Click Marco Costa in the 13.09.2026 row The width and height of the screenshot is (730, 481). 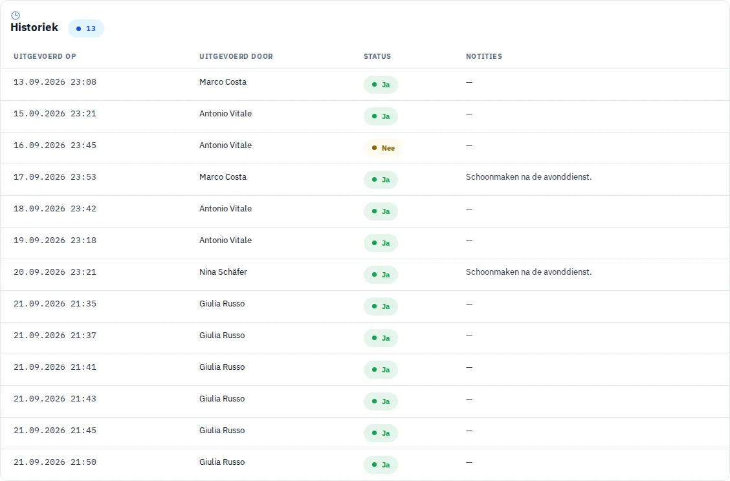223,82
